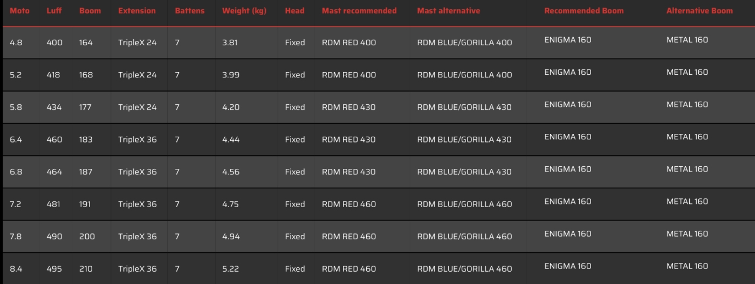Click the Weight (kg) column header
The width and height of the screenshot is (755, 284).
click(244, 11)
